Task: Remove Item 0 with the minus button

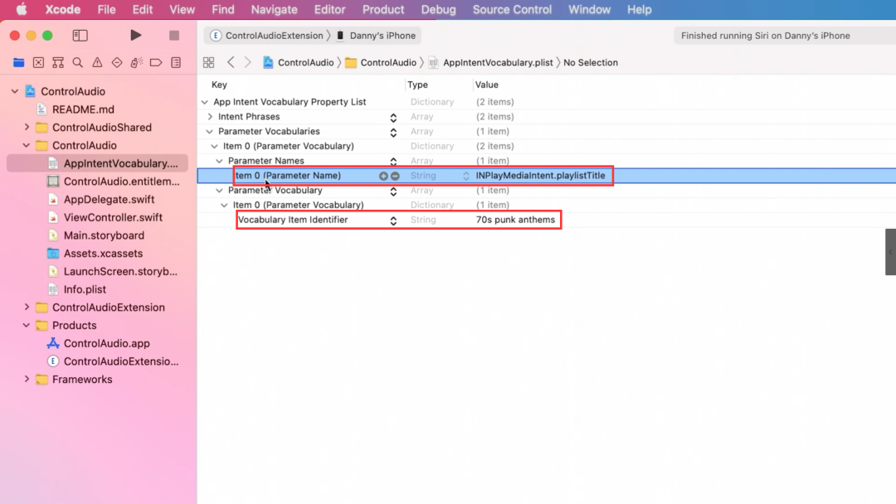Action: click(x=395, y=176)
